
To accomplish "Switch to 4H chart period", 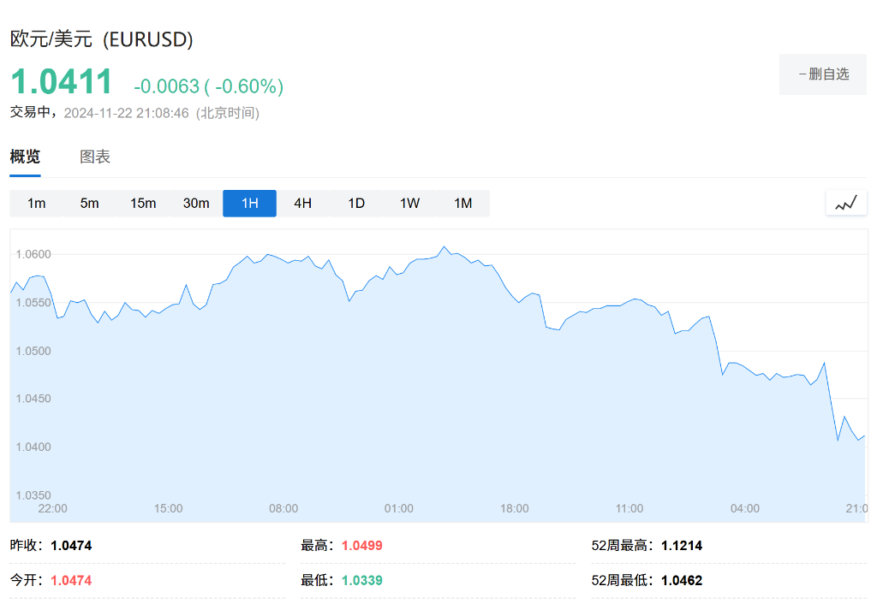I will (302, 204).
